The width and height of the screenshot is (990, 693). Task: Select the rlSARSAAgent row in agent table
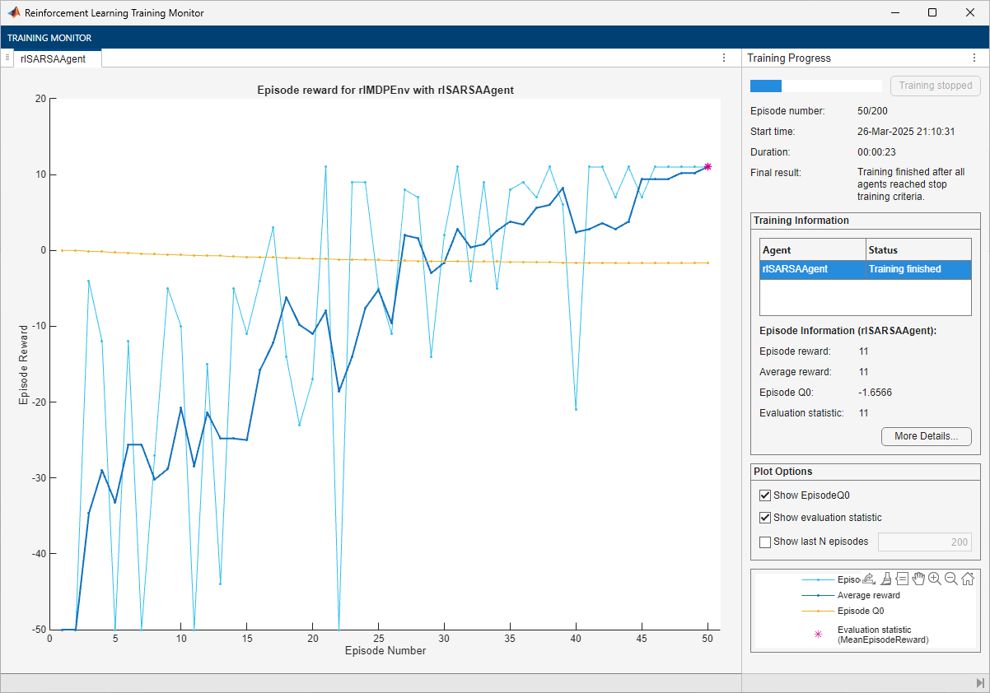[x=865, y=269]
